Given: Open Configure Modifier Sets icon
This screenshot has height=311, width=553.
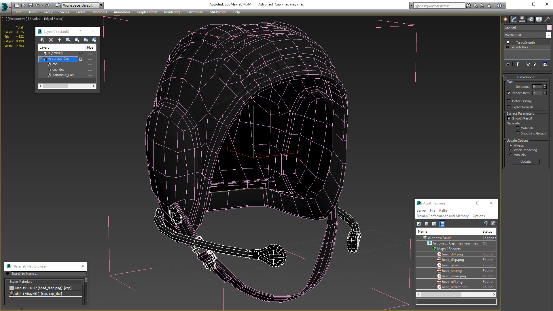Looking at the screenshot, I should tap(545, 64).
